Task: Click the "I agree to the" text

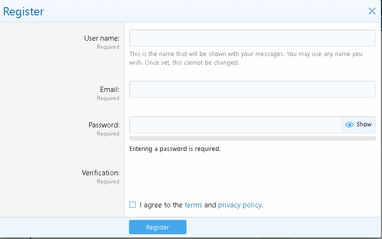Action: click(x=161, y=205)
